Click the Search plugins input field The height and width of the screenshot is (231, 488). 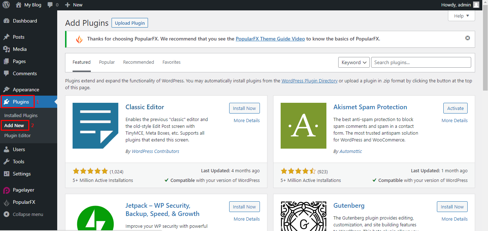(x=421, y=62)
